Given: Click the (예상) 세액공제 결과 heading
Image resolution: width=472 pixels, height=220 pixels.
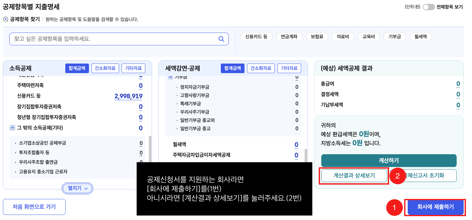Looking at the screenshot, I should tap(347, 68).
